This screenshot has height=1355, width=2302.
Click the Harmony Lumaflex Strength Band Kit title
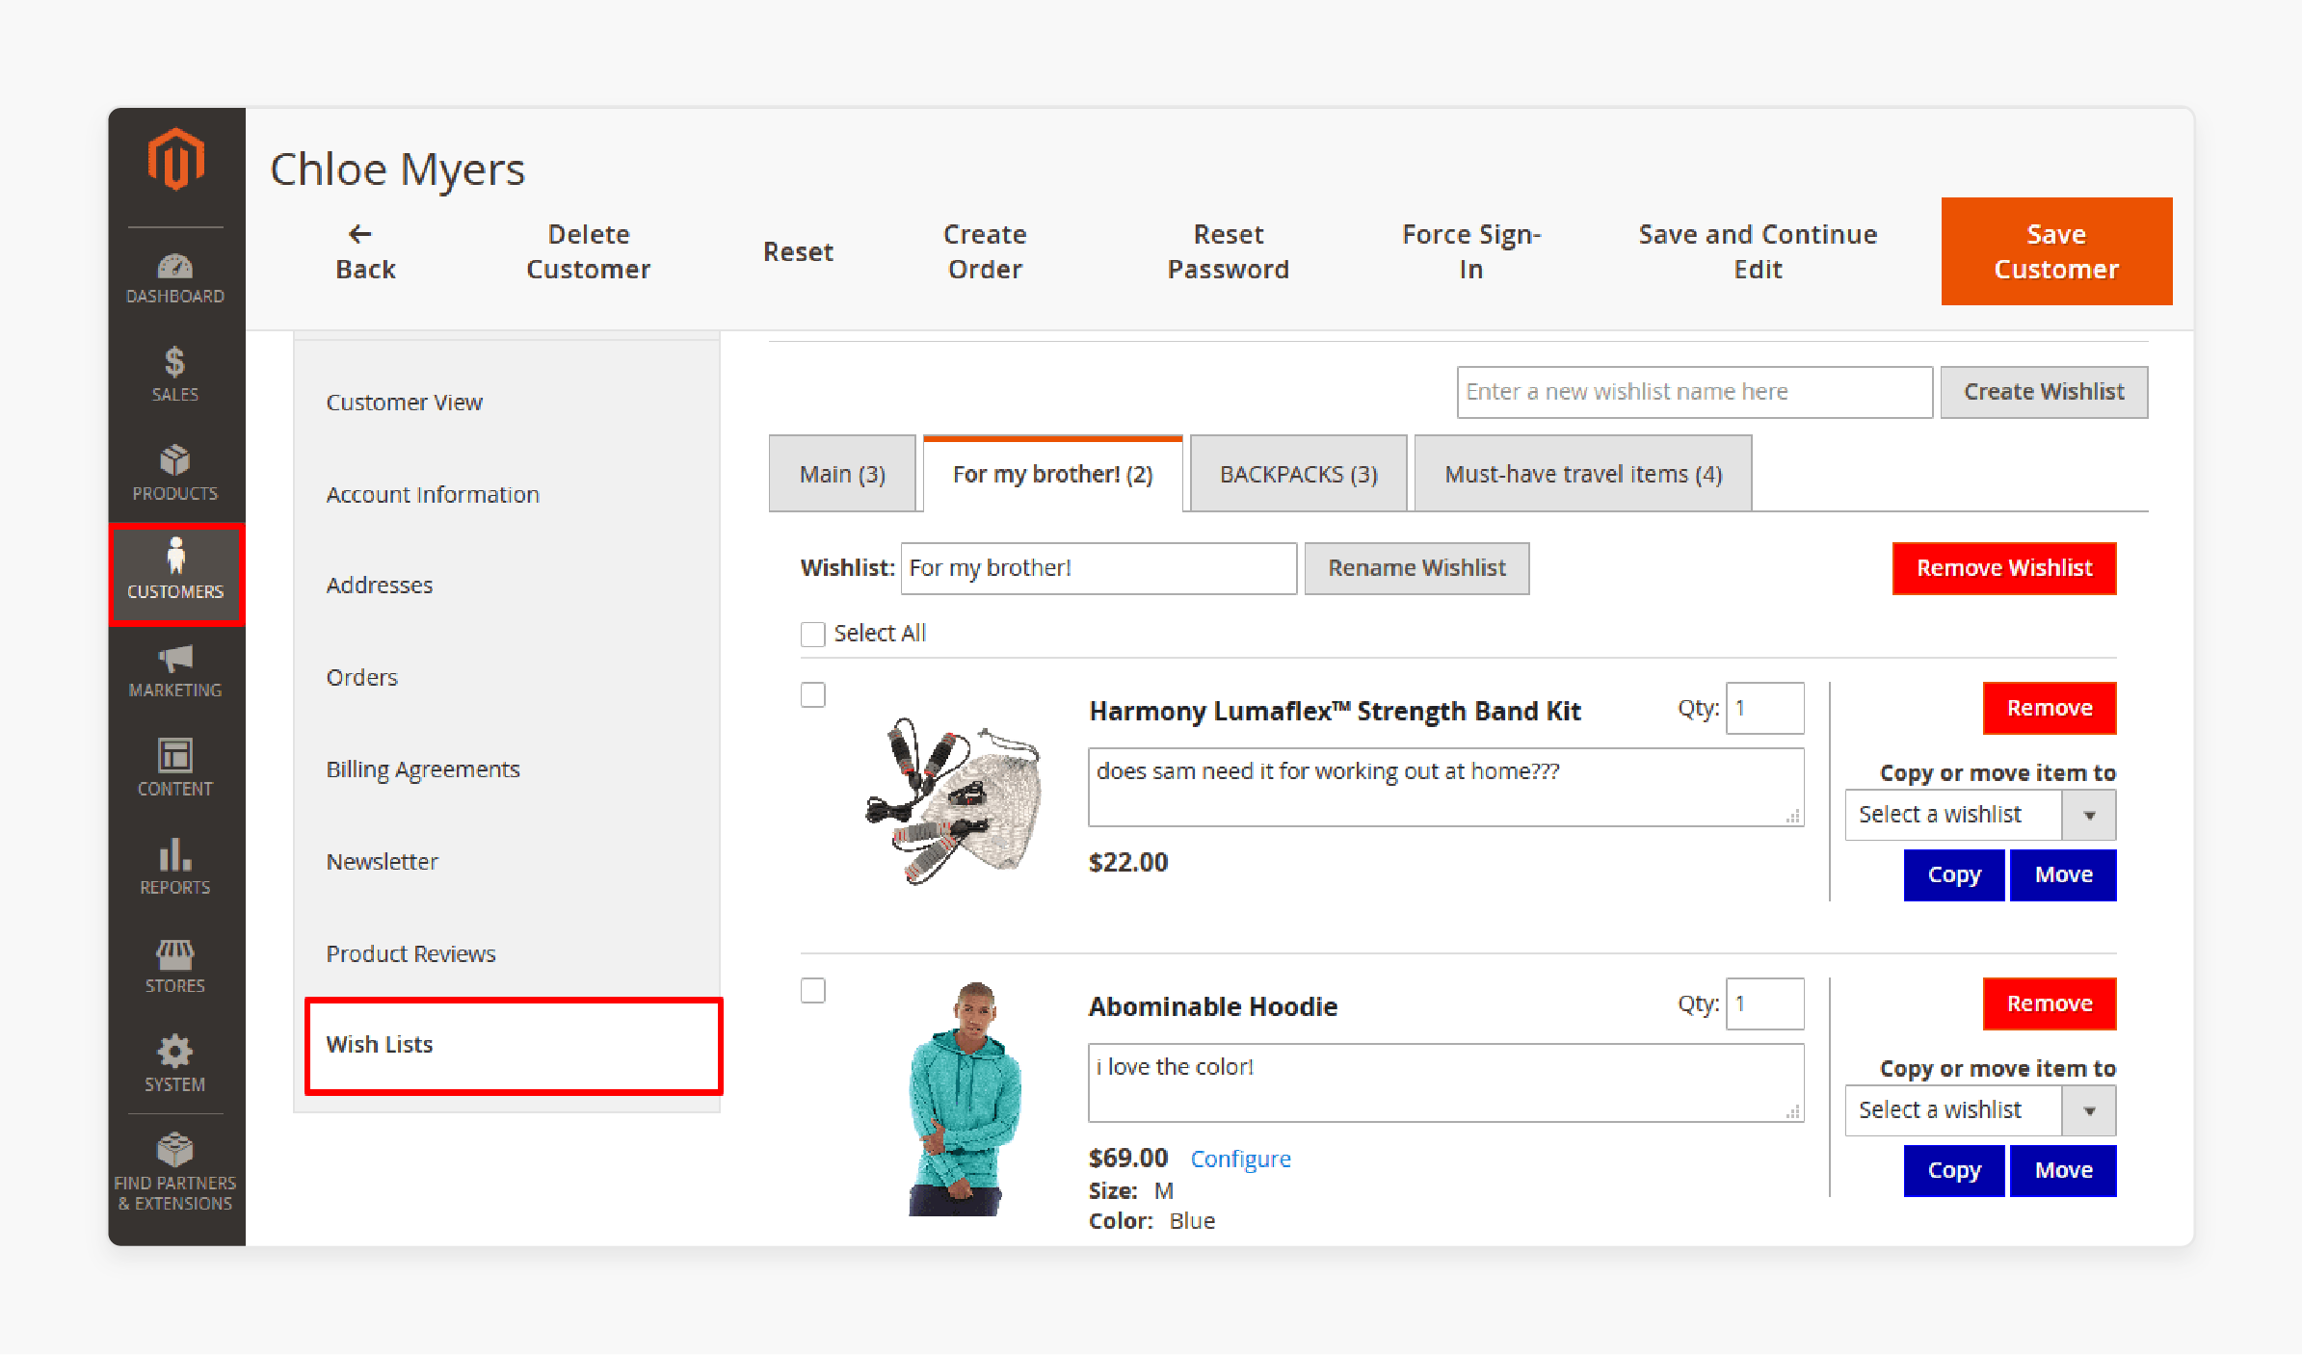click(x=1335, y=712)
